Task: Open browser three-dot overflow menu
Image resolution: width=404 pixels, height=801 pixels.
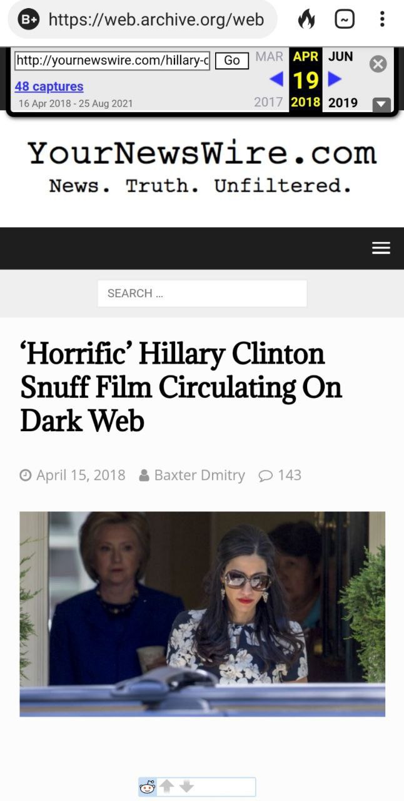Action: pyautogui.click(x=382, y=19)
